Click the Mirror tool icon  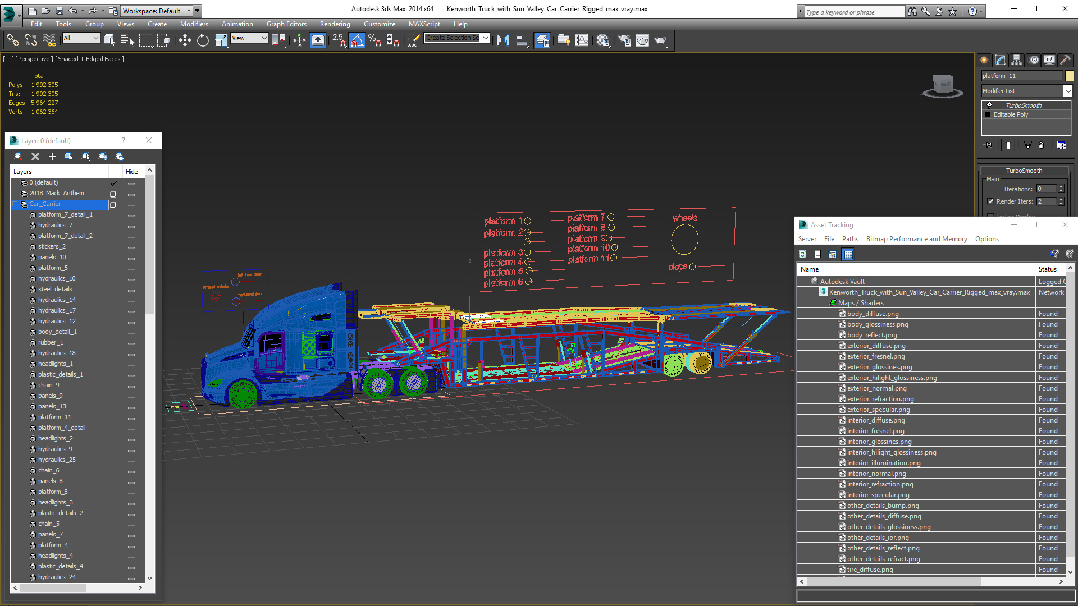[x=503, y=40]
